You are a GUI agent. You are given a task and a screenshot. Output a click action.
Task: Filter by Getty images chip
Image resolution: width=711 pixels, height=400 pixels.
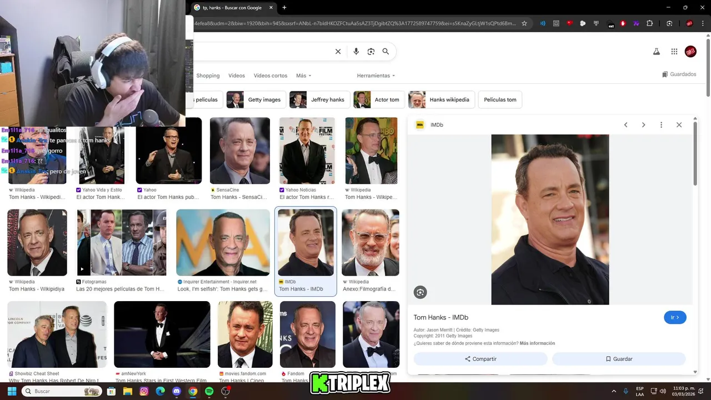256,100
